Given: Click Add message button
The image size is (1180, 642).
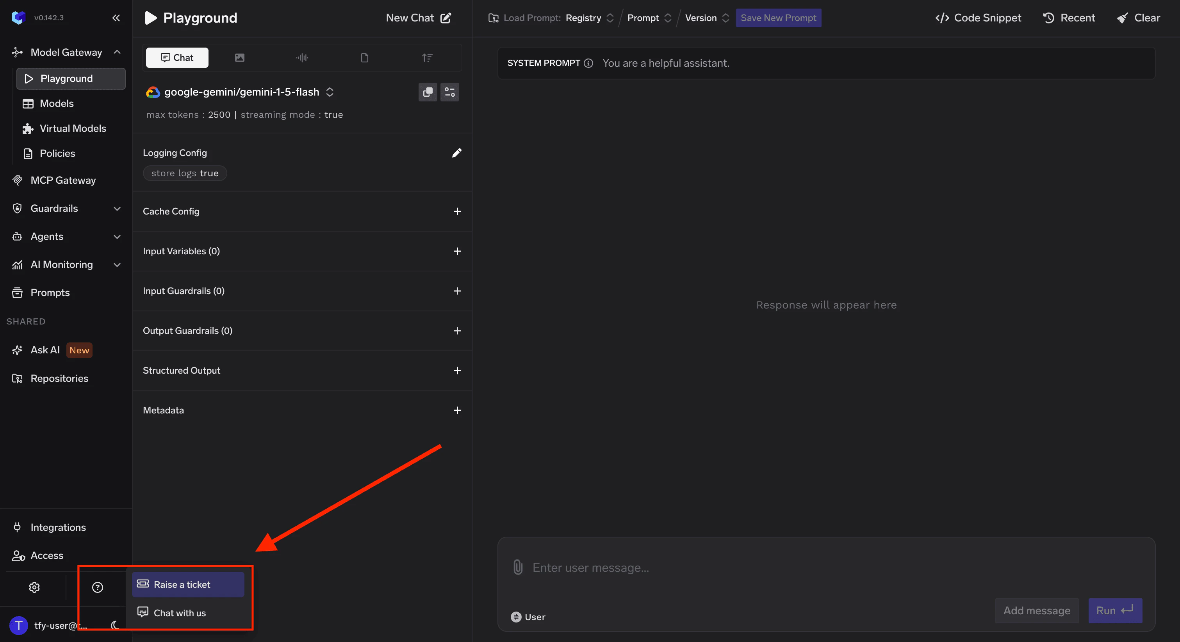Looking at the screenshot, I should click(1037, 610).
